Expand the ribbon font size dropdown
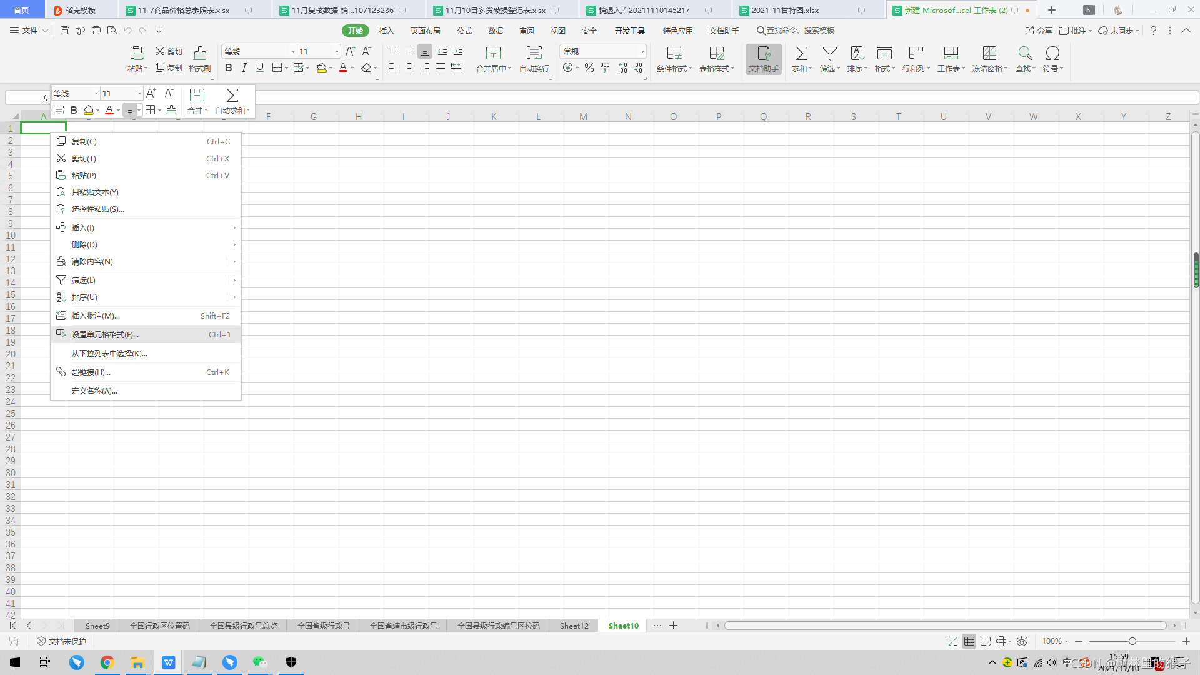This screenshot has width=1200, height=675. [x=337, y=51]
